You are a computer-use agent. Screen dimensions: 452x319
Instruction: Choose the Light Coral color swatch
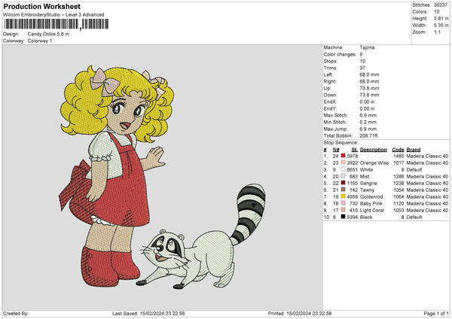coord(343,210)
